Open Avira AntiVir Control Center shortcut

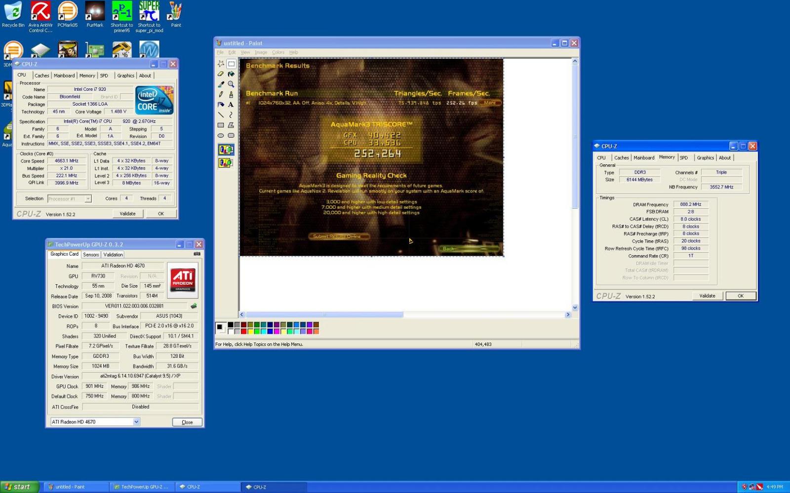click(40, 17)
